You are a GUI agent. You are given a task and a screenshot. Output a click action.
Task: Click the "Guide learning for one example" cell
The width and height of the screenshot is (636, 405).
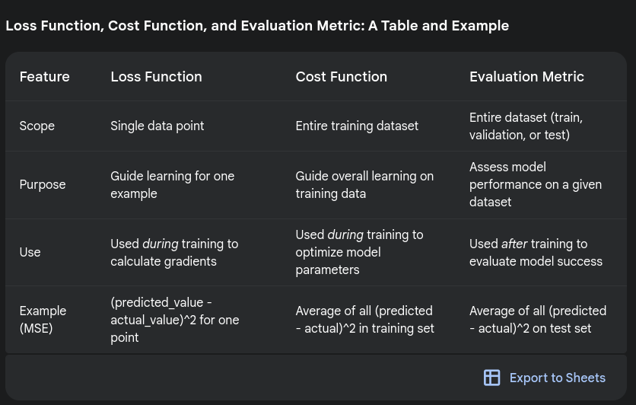tap(172, 185)
